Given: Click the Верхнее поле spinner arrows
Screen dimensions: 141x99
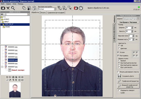Looking at the screenshot, I should [133, 36].
